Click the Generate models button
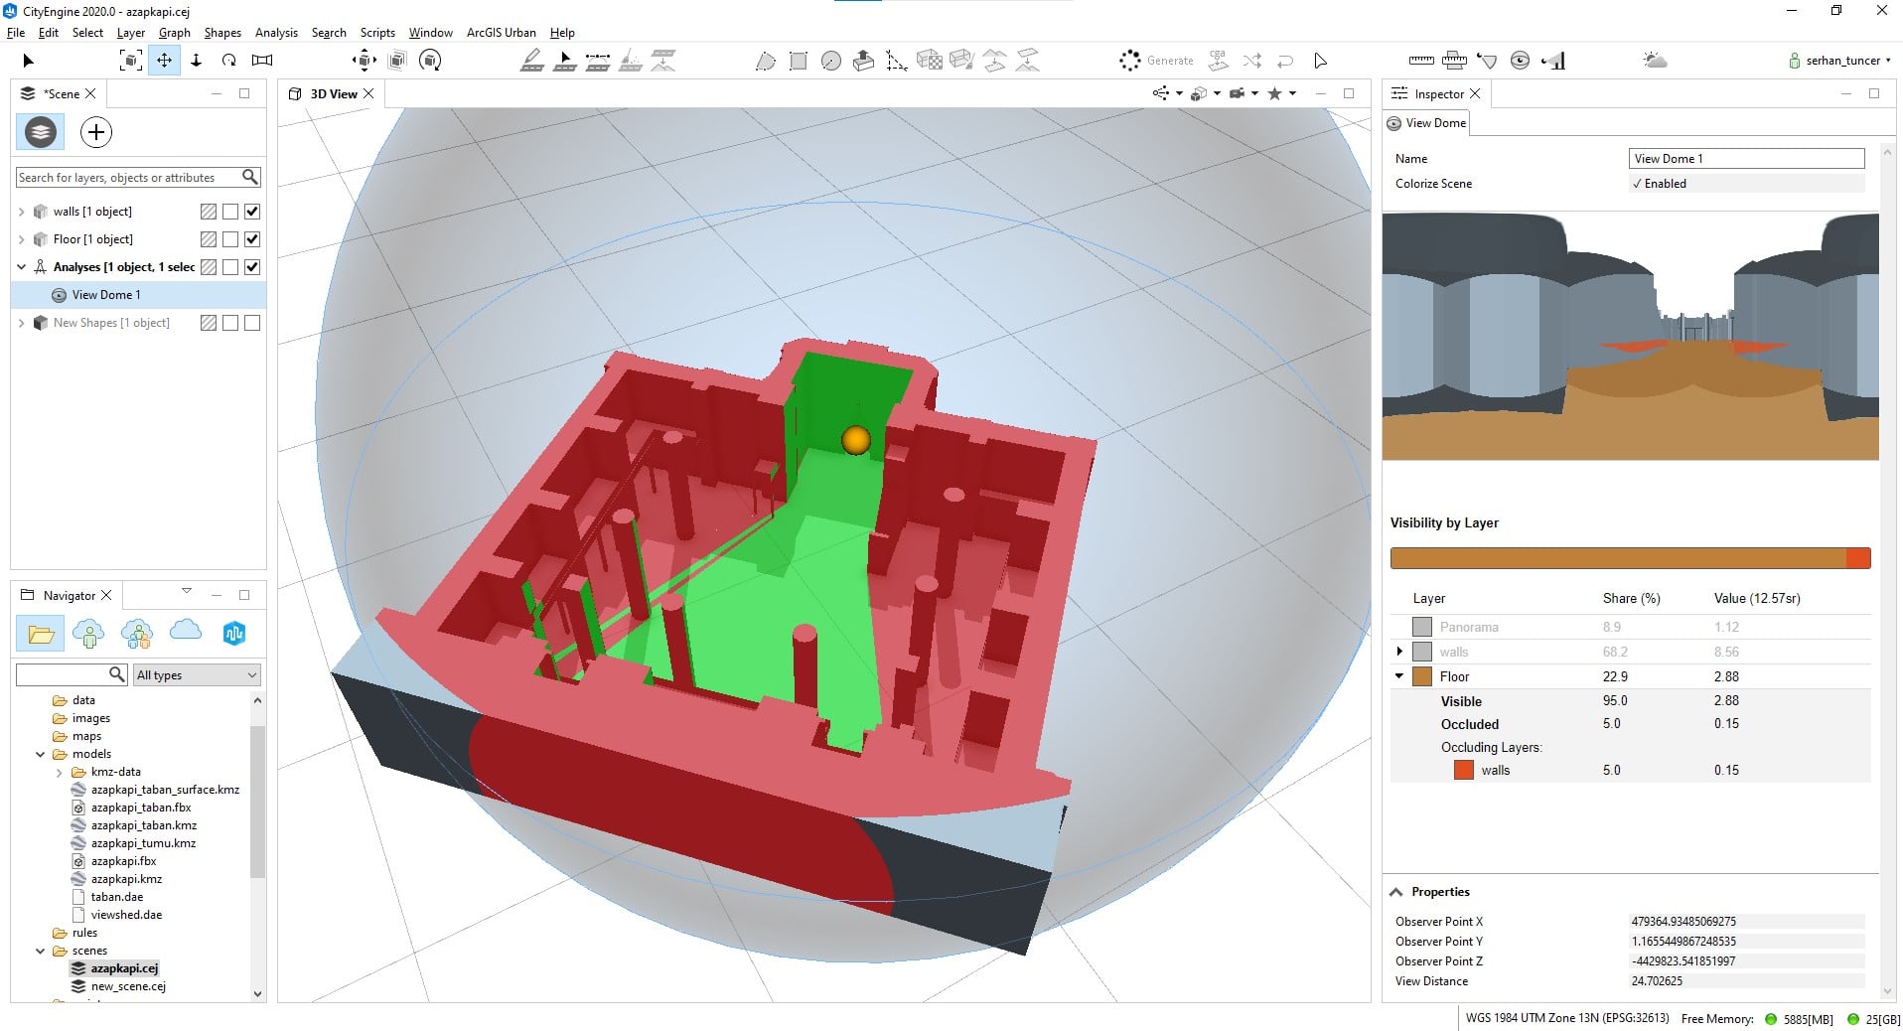Viewport: 1903px width, 1031px height. click(1156, 61)
